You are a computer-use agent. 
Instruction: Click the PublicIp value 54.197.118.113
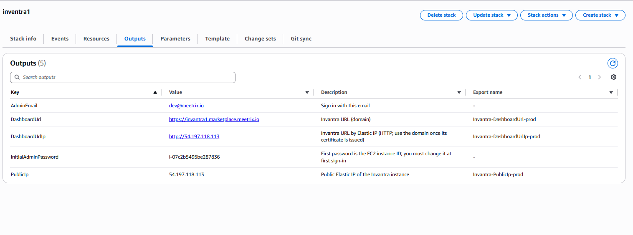(187, 174)
